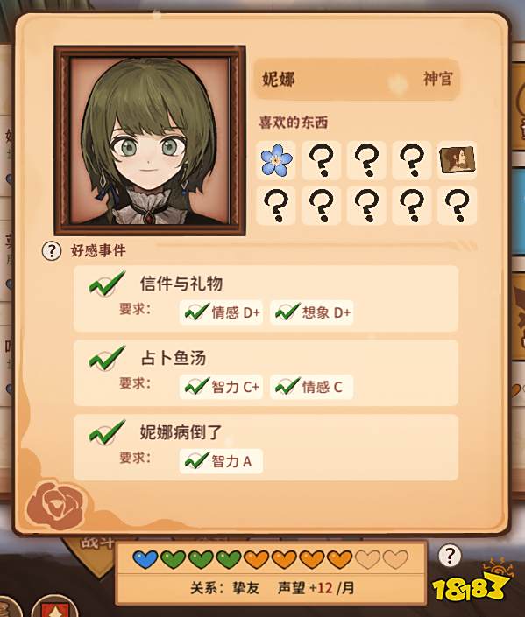Click the red card icon at bottom left
Screen dimensions: 525x617
53,606
